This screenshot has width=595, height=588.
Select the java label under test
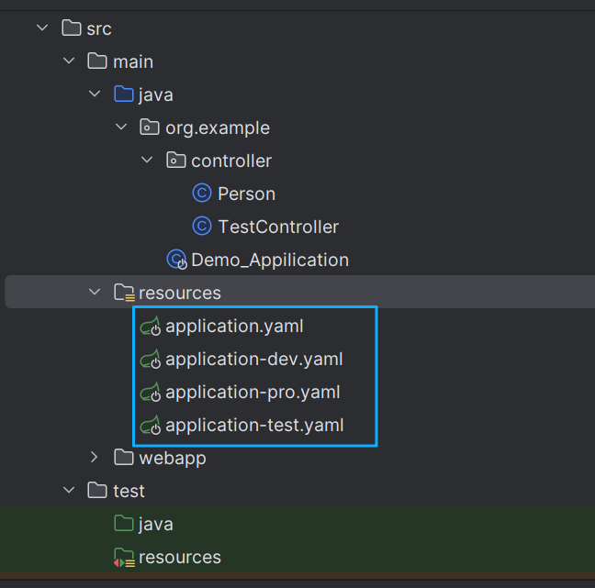[156, 525]
